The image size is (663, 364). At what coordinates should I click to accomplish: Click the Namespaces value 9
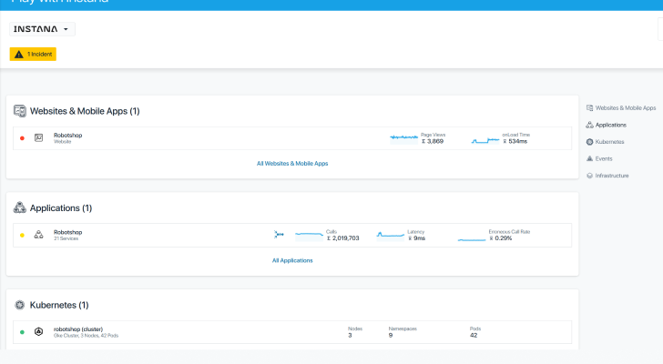pos(391,335)
